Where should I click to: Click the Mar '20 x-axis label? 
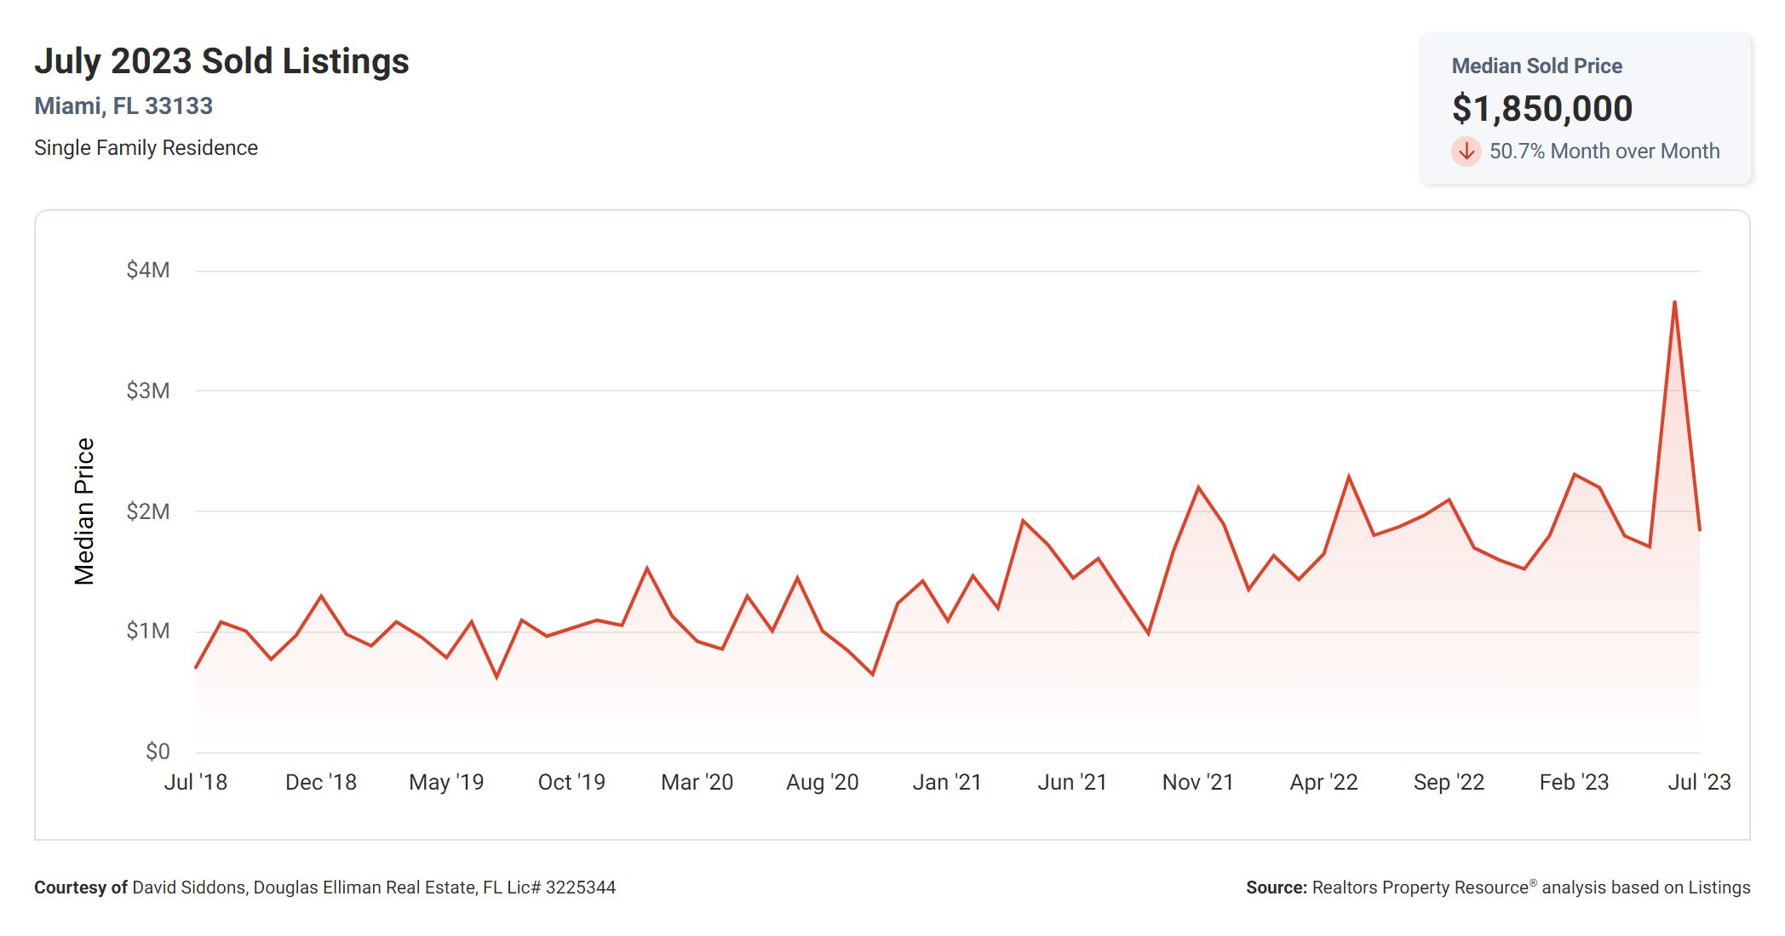(697, 782)
